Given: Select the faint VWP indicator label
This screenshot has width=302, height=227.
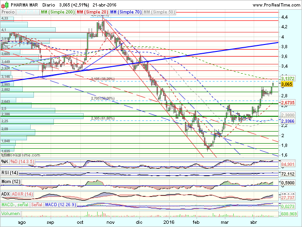Looking at the screenshot, I should (x=27, y=12).
